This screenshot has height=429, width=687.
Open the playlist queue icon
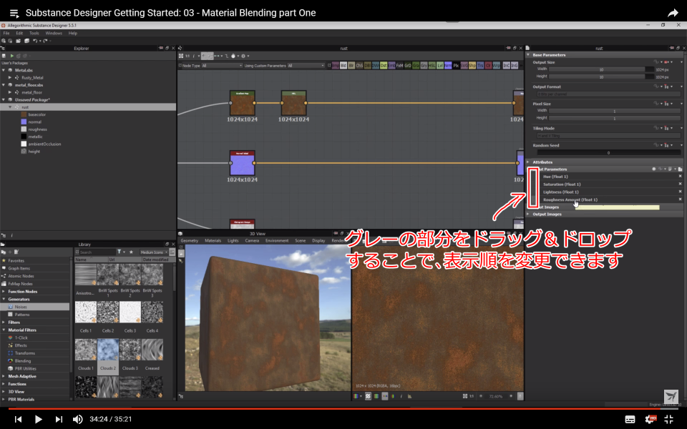tap(14, 13)
